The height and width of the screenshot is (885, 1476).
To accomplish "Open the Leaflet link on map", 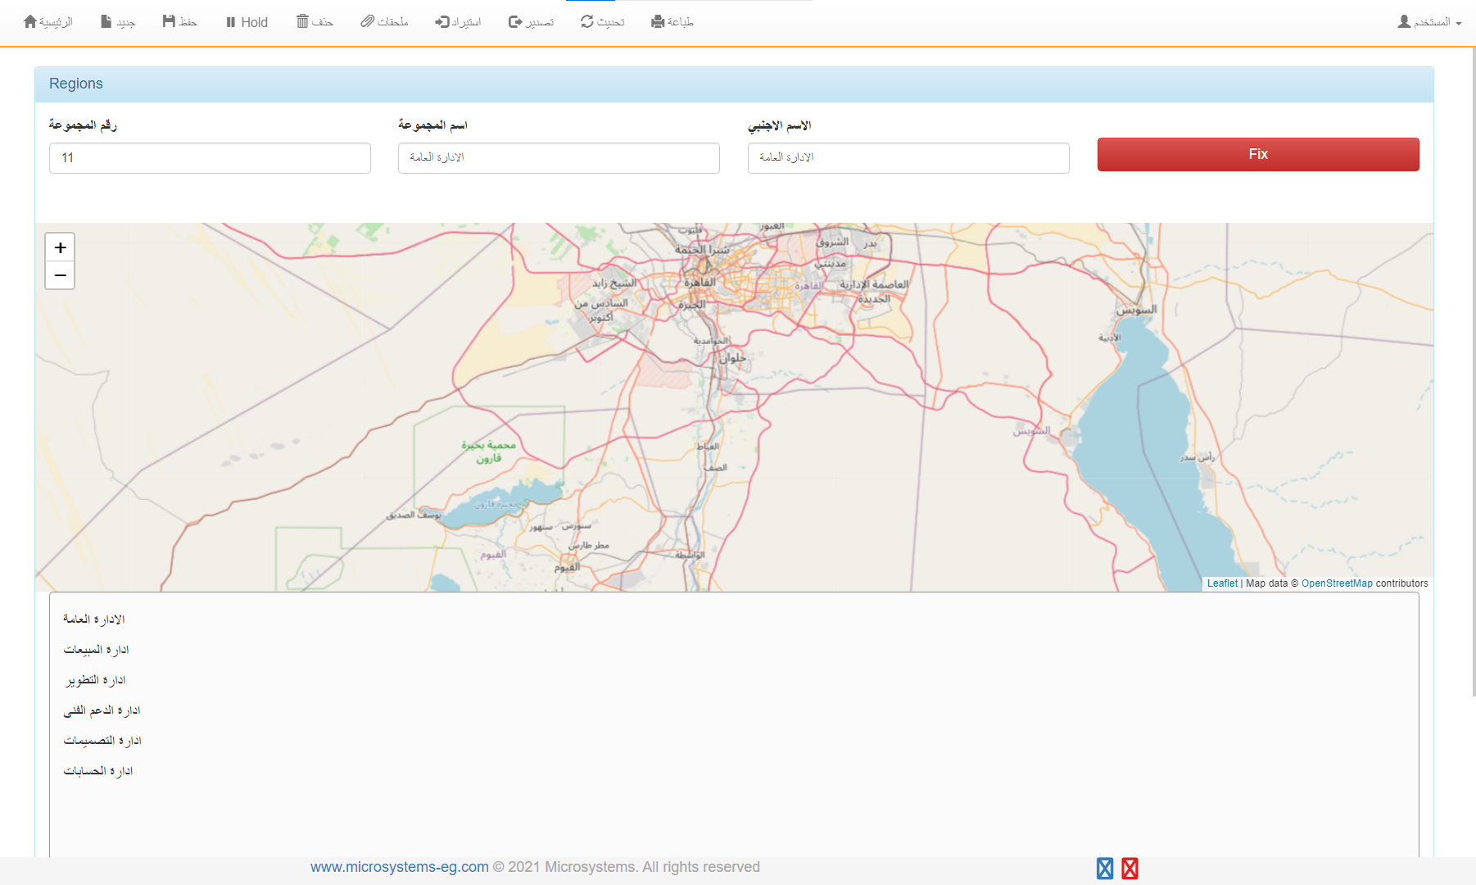I will [1222, 583].
